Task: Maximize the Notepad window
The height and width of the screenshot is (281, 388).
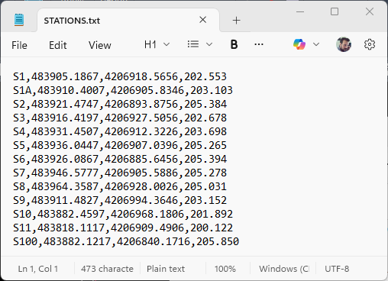Action: (335, 11)
